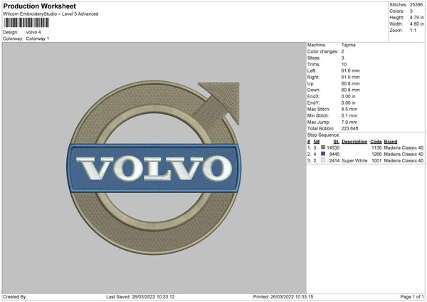Click the Total Bobbin value "223.64ft"
Image resolution: width=427 pixels, height=302 pixels.
pos(350,129)
